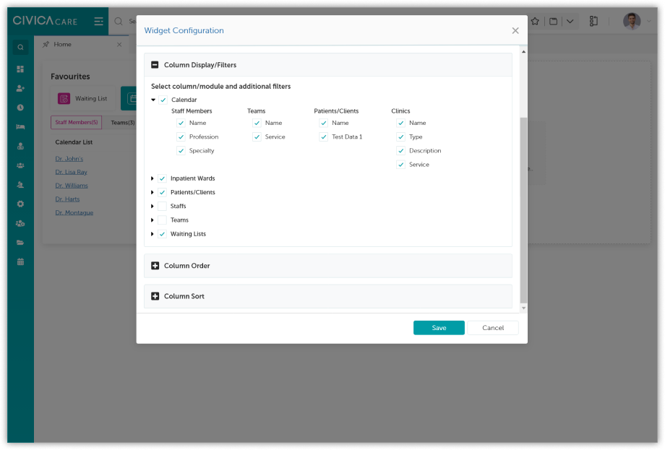Open the folder icon in sidebar
Image resolution: width=665 pixels, height=450 pixels.
tap(20, 243)
